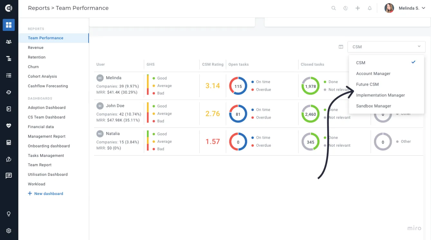Expand the Melinda S. user menu
Screen dimensions: 431x240
(405, 8)
